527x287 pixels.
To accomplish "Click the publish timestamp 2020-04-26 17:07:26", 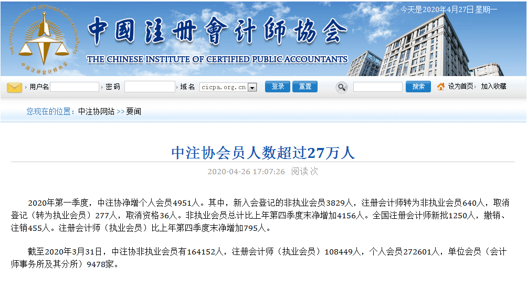I will coord(246,172).
